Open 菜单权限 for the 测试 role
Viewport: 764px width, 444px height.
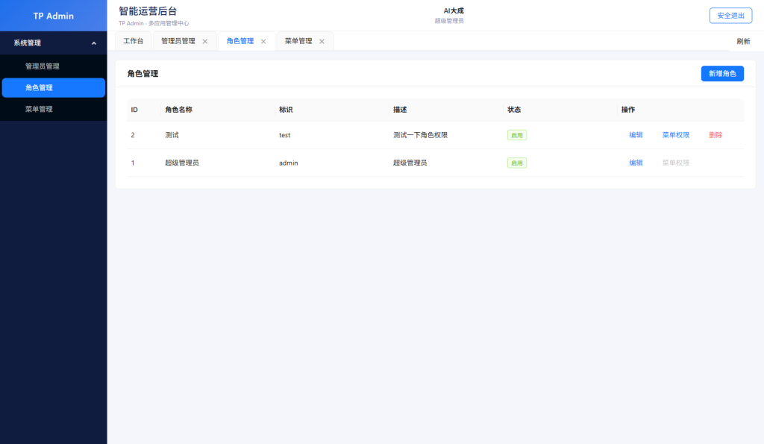tap(675, 135)
